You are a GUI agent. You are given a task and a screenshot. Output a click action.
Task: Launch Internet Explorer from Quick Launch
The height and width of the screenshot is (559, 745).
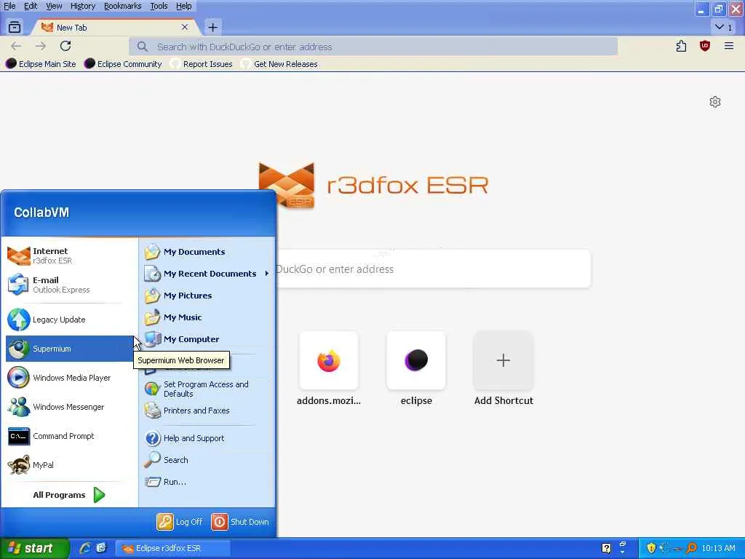86,548
